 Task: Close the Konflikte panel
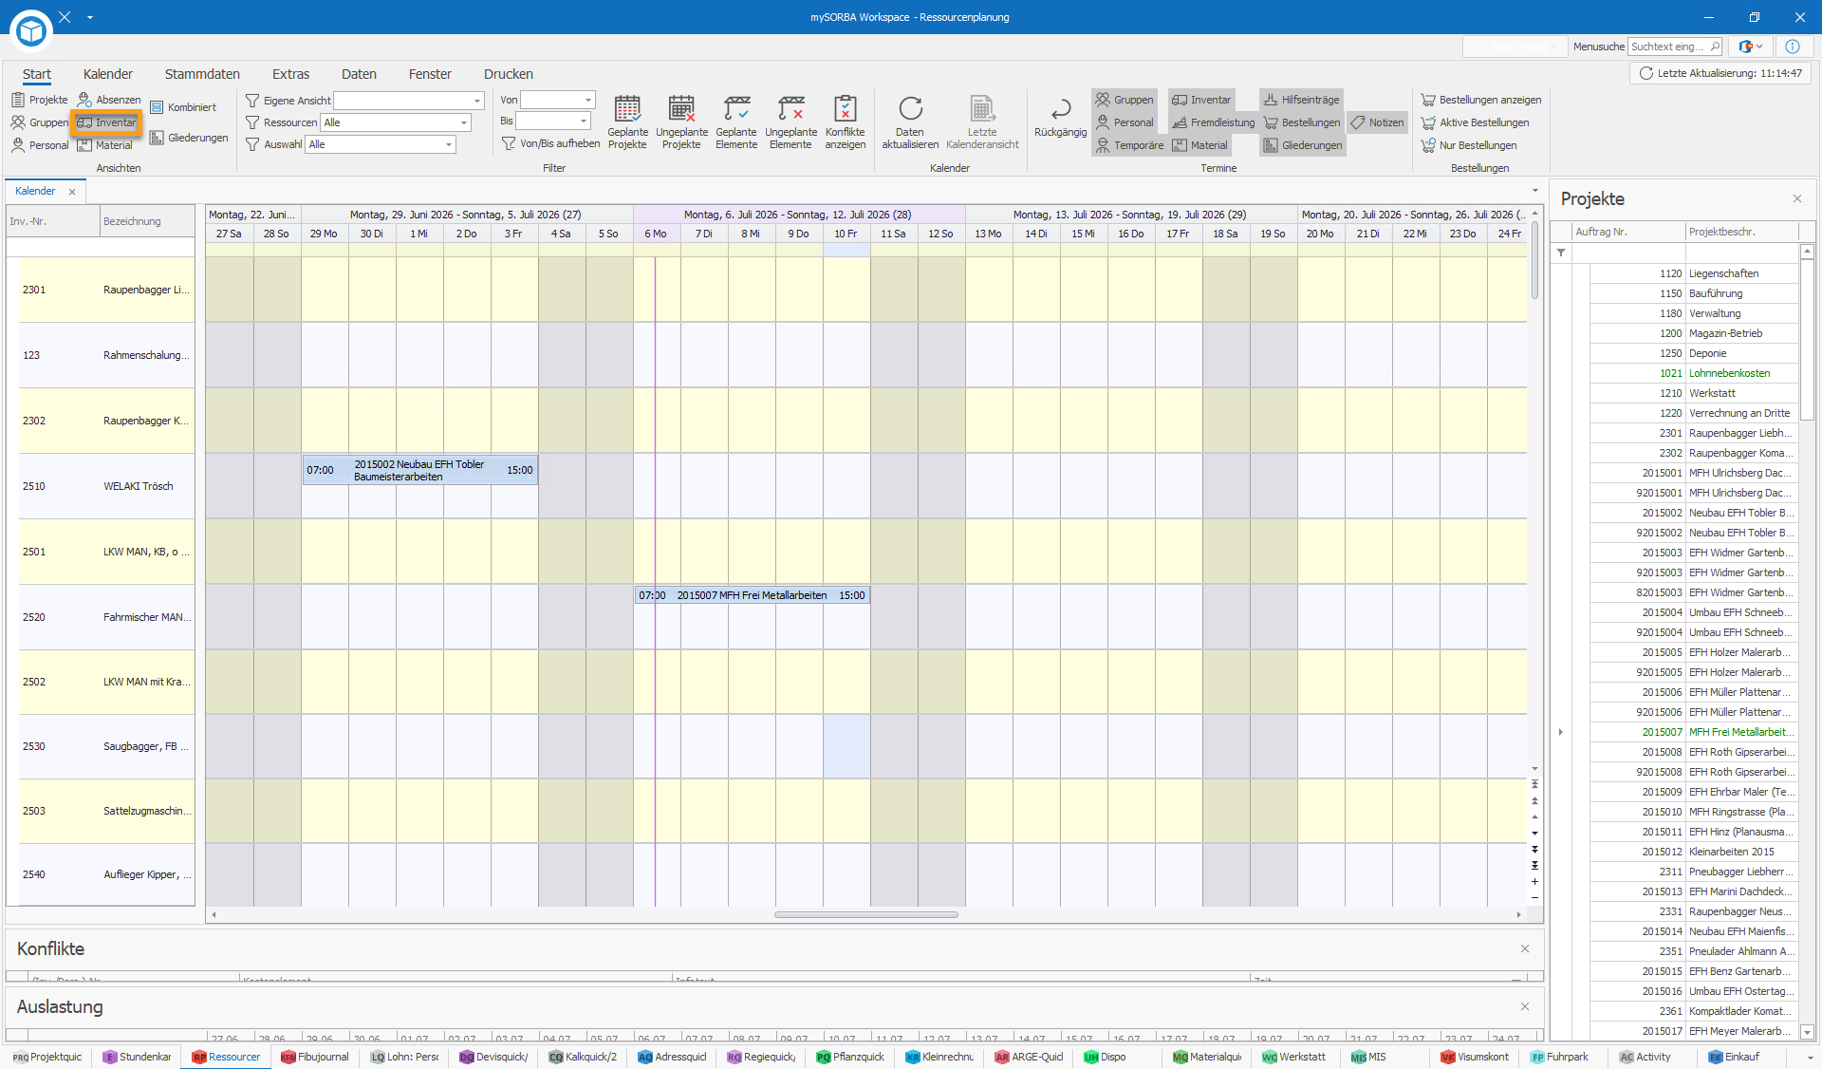click(1525, 948)
